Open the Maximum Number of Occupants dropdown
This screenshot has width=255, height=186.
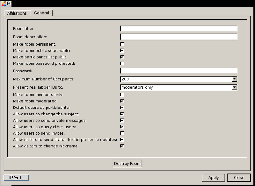pos(234,79)
